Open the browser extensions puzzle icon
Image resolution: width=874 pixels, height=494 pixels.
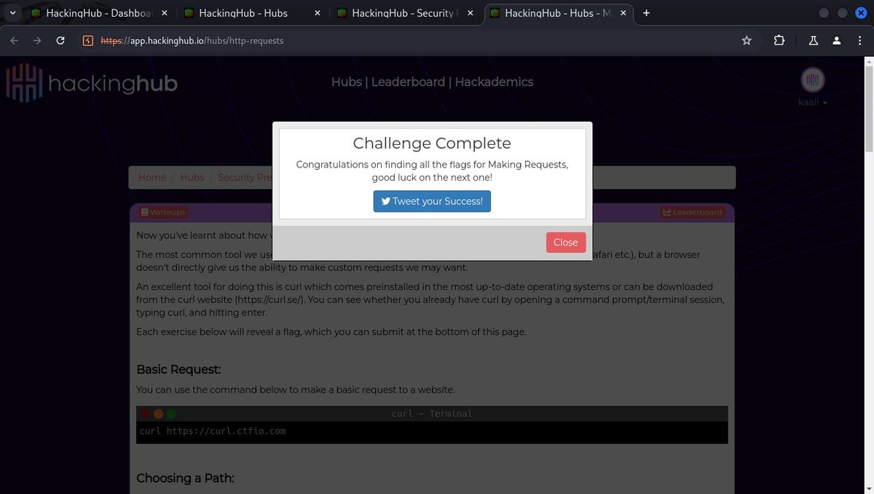click(779, 41)
